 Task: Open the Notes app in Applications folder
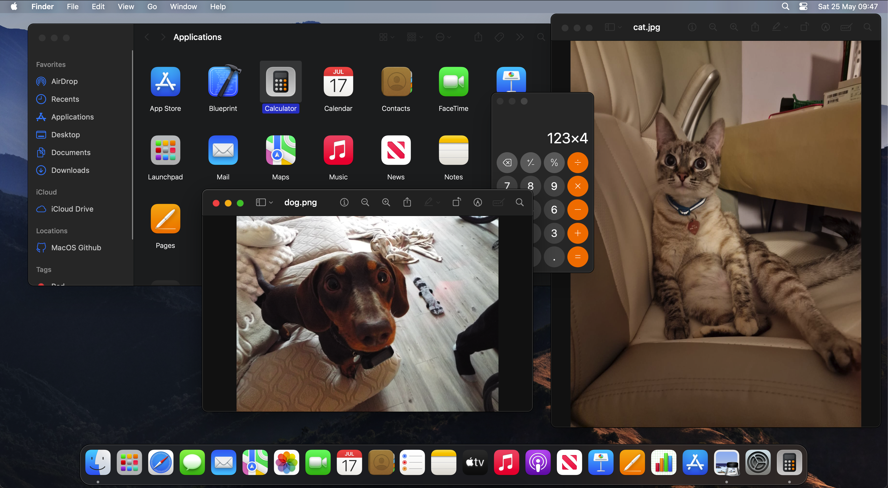coord(453,150)
